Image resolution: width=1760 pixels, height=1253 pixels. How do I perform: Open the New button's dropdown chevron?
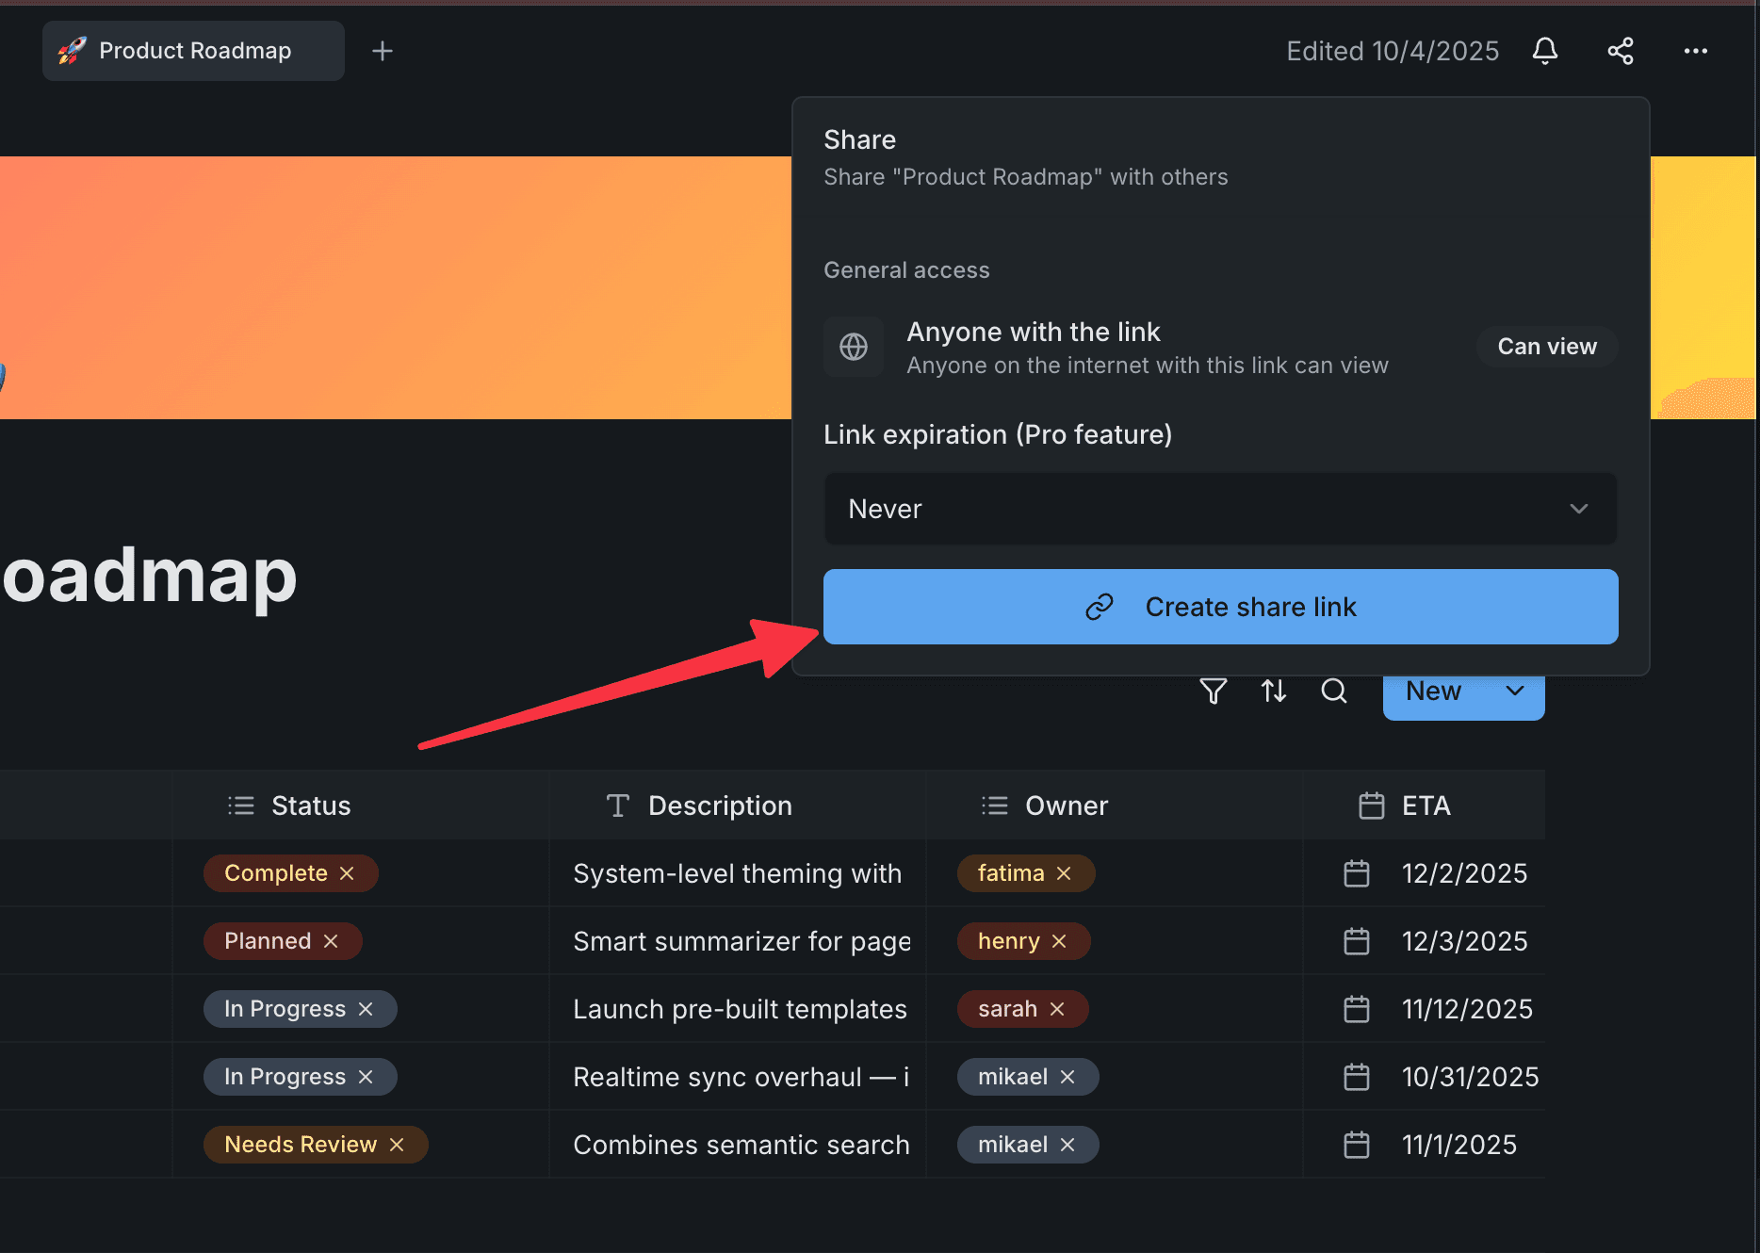coord(1514,691)
